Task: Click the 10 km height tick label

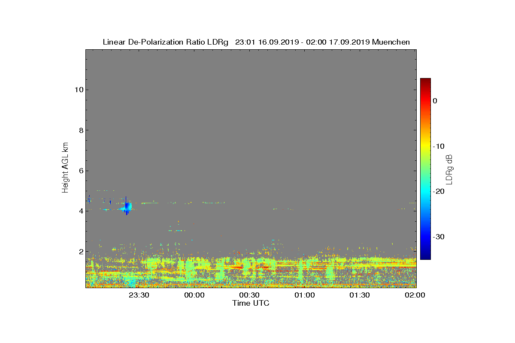Action: 78,90
